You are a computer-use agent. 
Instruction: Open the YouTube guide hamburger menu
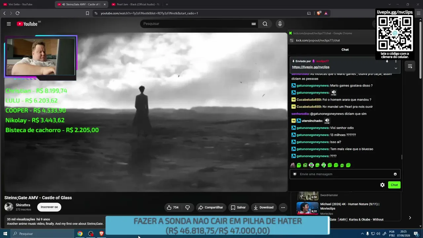pyautogui.click(x=9, y=24)
